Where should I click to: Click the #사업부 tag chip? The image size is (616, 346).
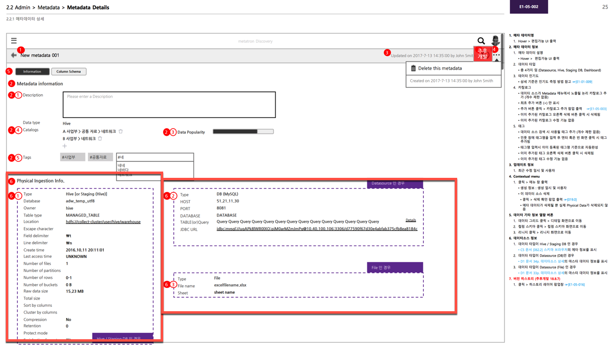coord(72,158)
